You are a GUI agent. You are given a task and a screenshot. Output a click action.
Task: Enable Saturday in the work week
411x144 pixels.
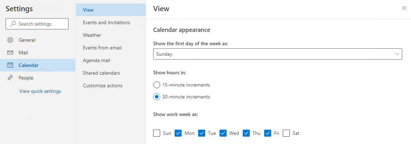click(286, 133)
